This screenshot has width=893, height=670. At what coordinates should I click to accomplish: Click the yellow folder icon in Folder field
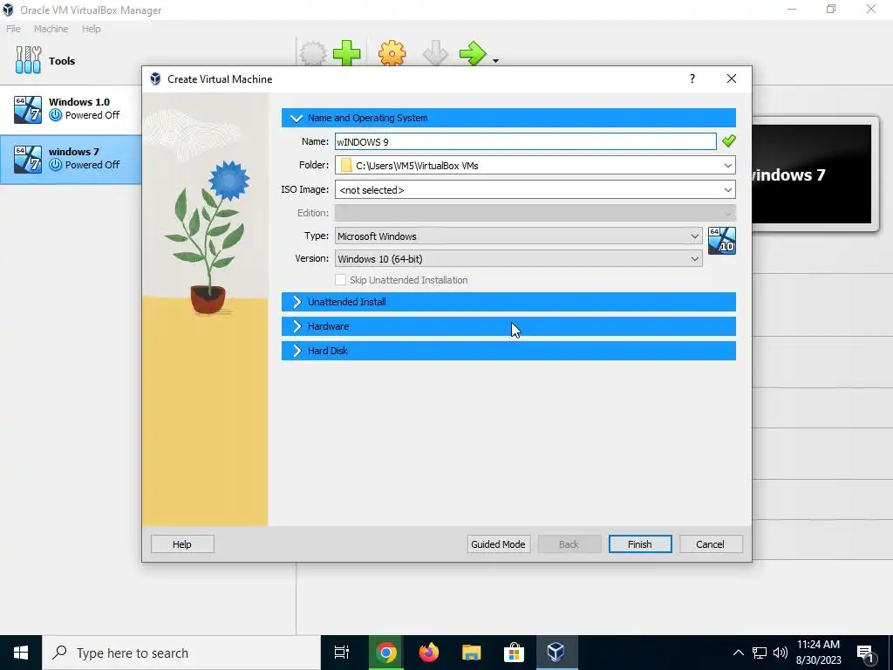345,166
